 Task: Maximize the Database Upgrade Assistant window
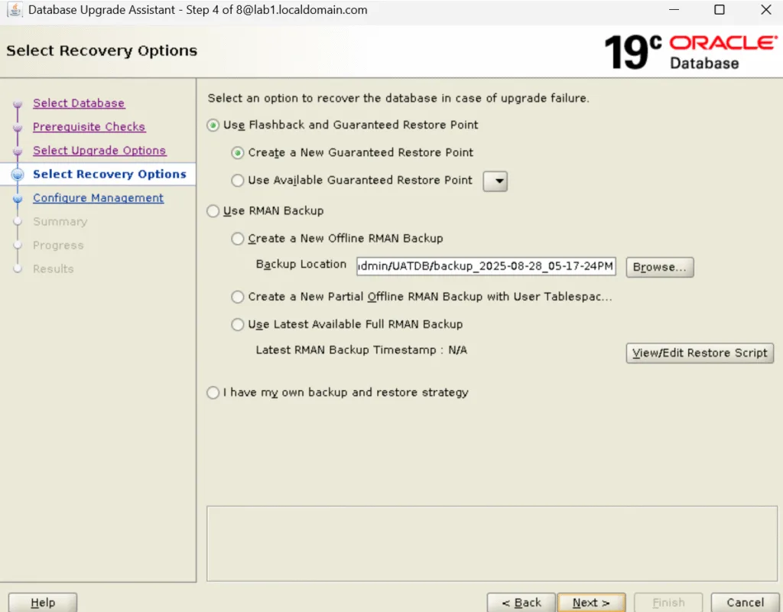[719, 11]
